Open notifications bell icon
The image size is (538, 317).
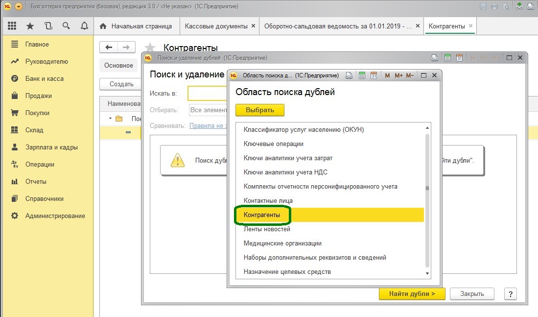(84, 26)
